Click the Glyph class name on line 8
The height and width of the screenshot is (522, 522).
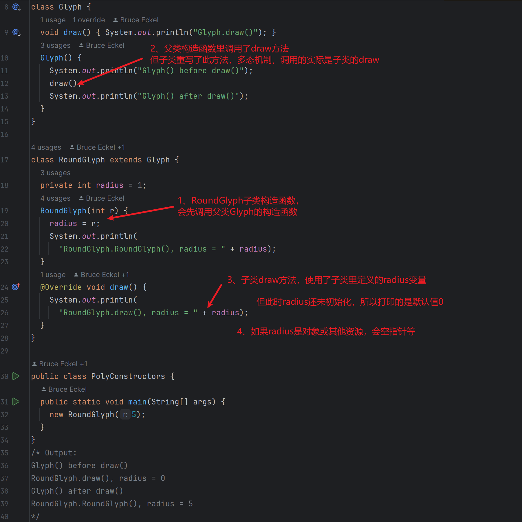pyautogui.click(x=70, y=7)
